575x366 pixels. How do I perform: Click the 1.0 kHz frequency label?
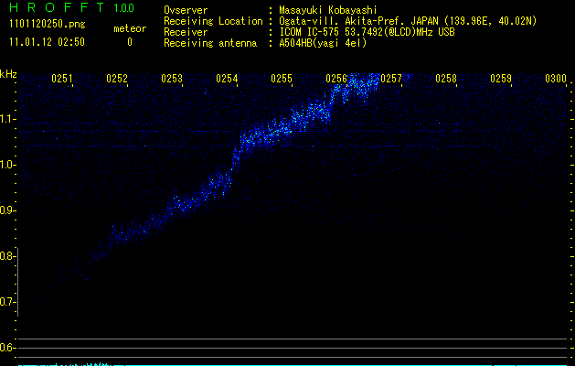tap(9, 165)
